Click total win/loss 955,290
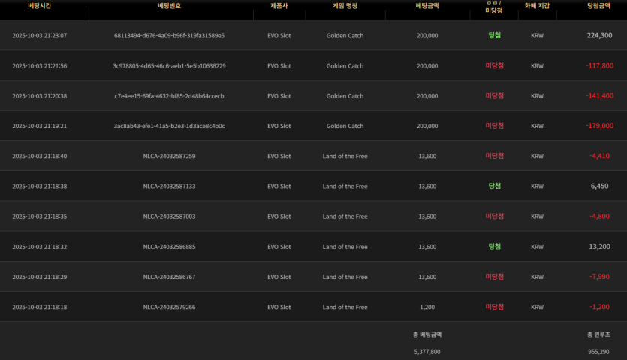Viewport: 627px width, 360px height. pos(598,352)
